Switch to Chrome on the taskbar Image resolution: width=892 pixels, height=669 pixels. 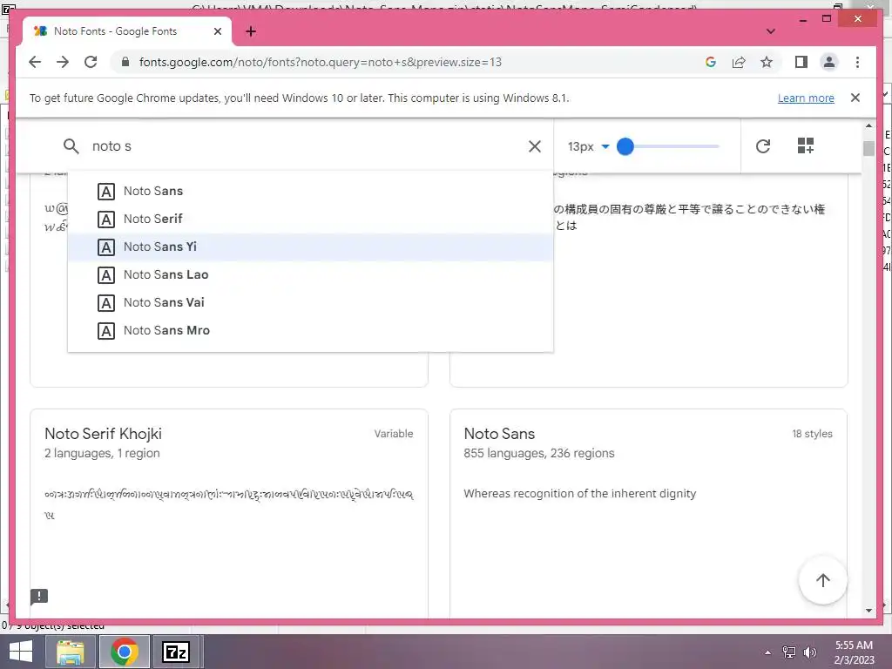coord(125,652)
